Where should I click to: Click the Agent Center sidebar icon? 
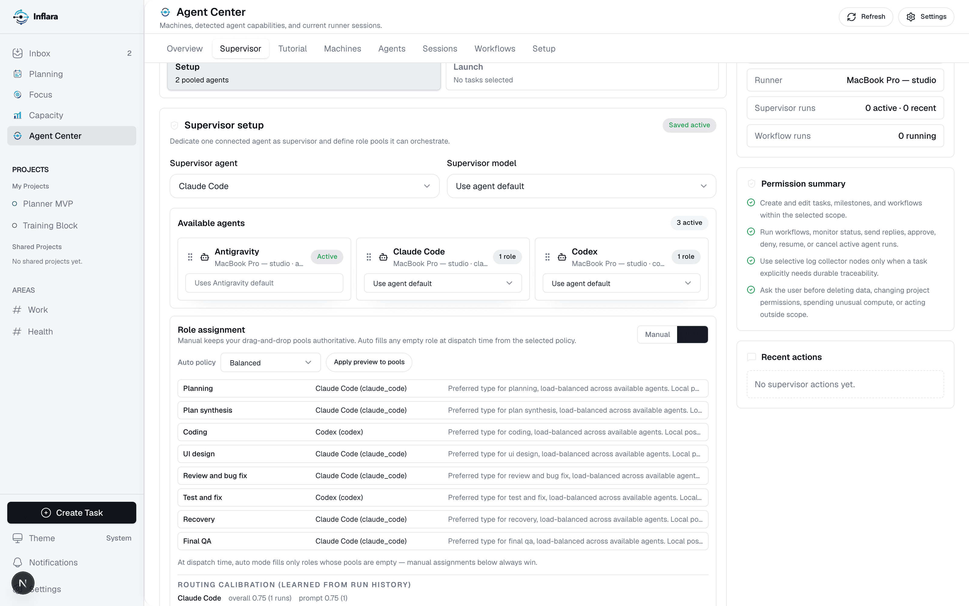tap(18, 136)
